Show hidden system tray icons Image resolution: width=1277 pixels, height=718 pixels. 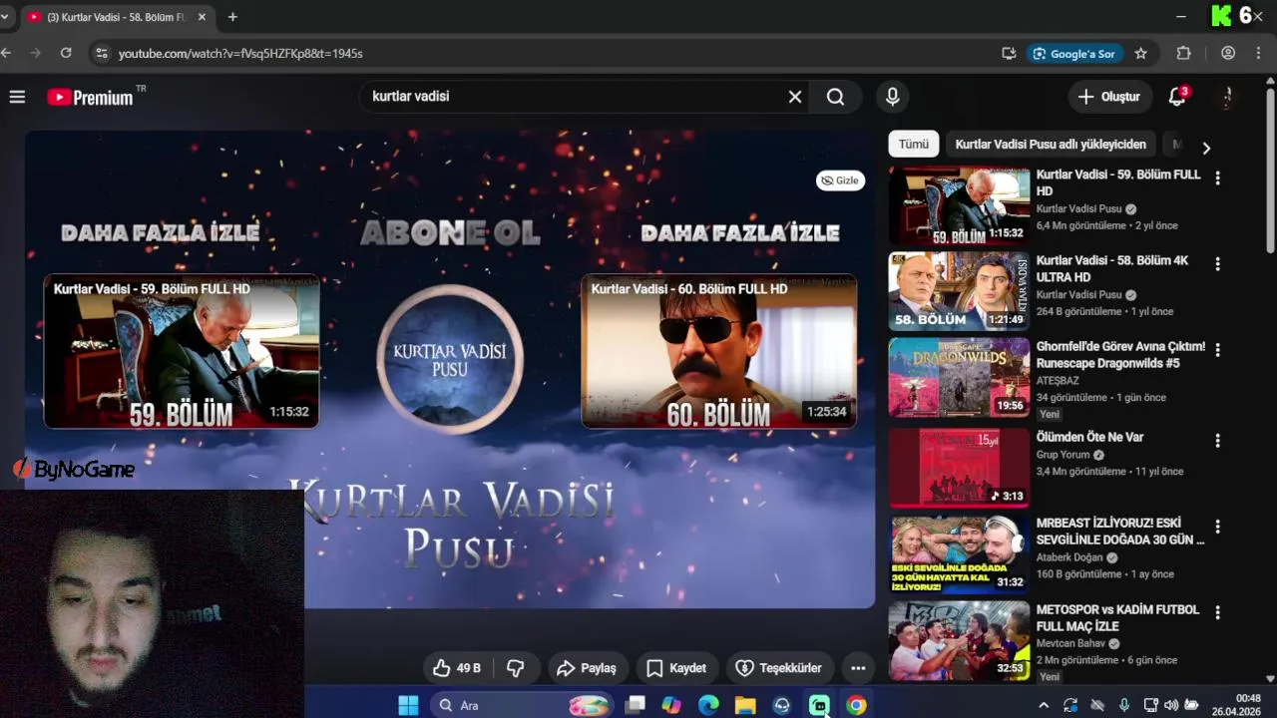(1044, 705)
